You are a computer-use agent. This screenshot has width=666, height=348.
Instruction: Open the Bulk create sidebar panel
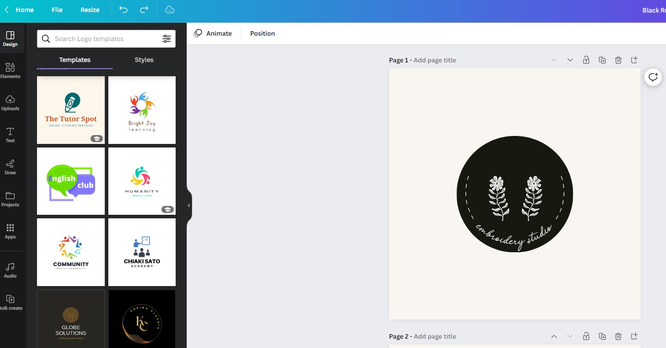[x=10, y=303]
